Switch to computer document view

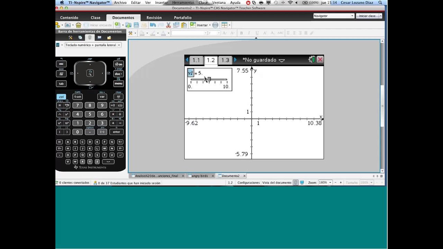[x=302, y=183]
